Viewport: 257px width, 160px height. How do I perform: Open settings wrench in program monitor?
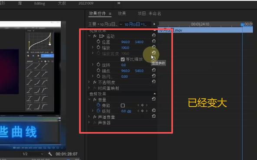tap(50, 154)
